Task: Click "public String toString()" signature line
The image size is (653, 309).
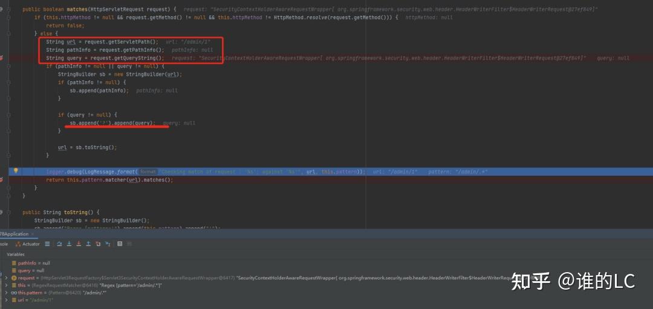Action: coord(61,212)
